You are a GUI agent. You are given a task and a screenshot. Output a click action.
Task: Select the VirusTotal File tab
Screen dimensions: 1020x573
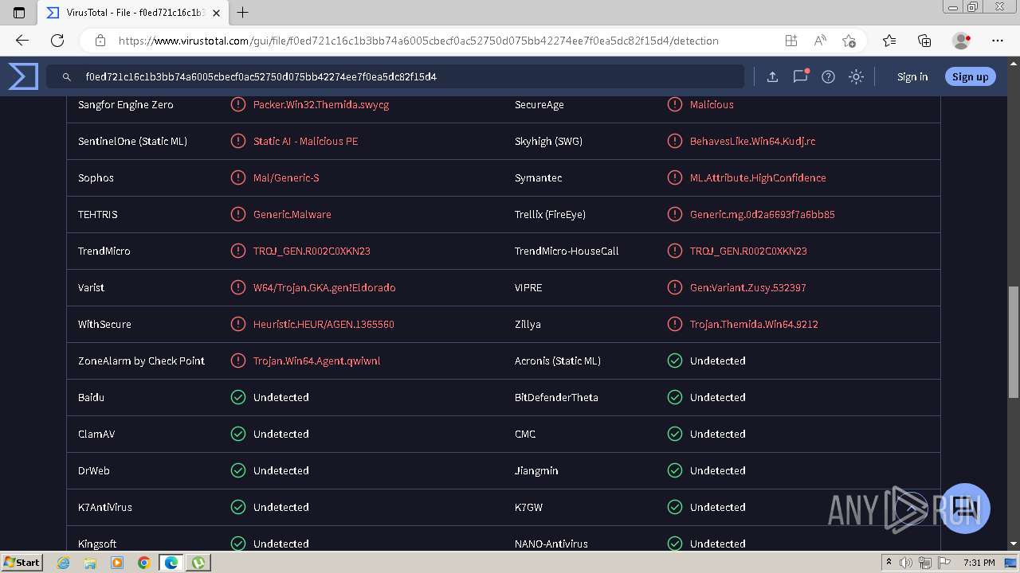[132, 13]
